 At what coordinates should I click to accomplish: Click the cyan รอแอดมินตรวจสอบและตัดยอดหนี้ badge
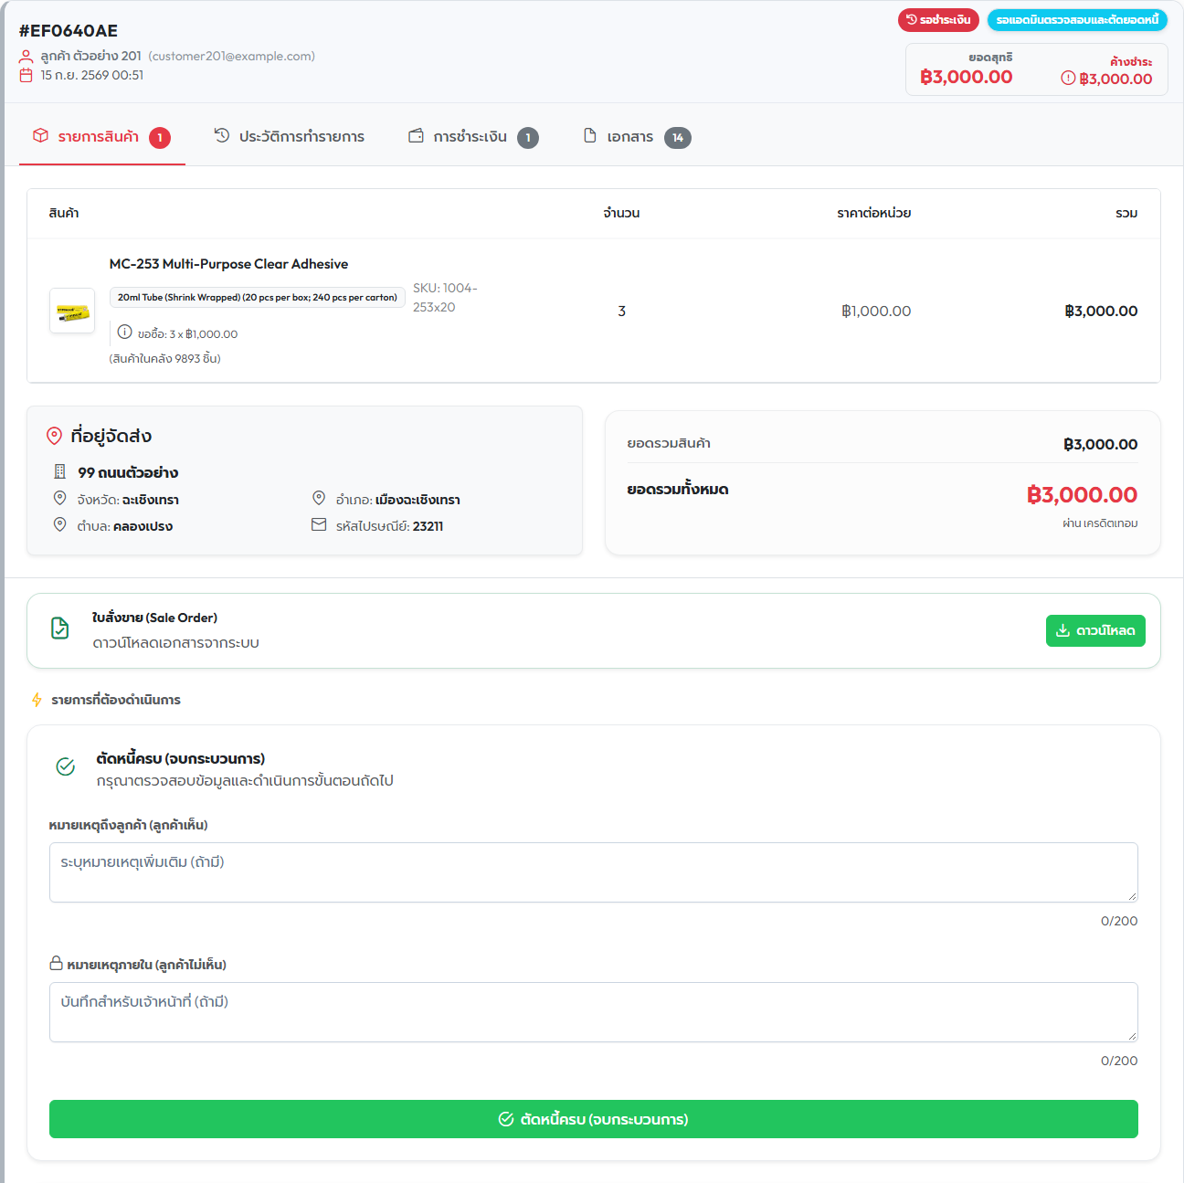[1077, 20]
